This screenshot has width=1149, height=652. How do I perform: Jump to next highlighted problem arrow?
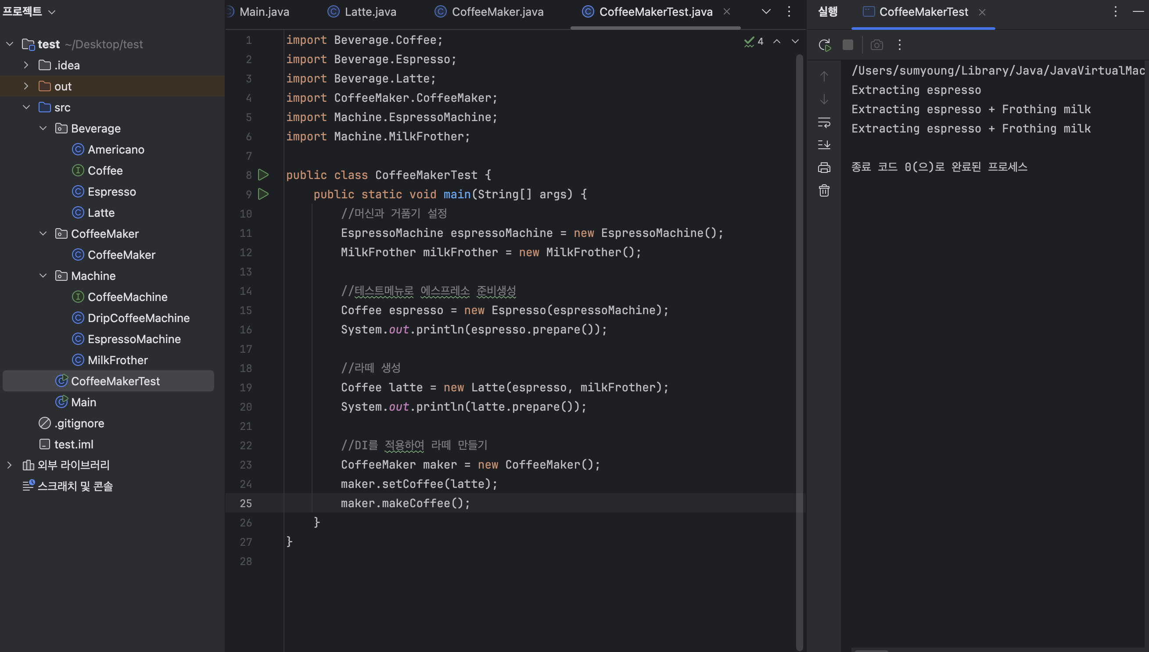[795, 41]
